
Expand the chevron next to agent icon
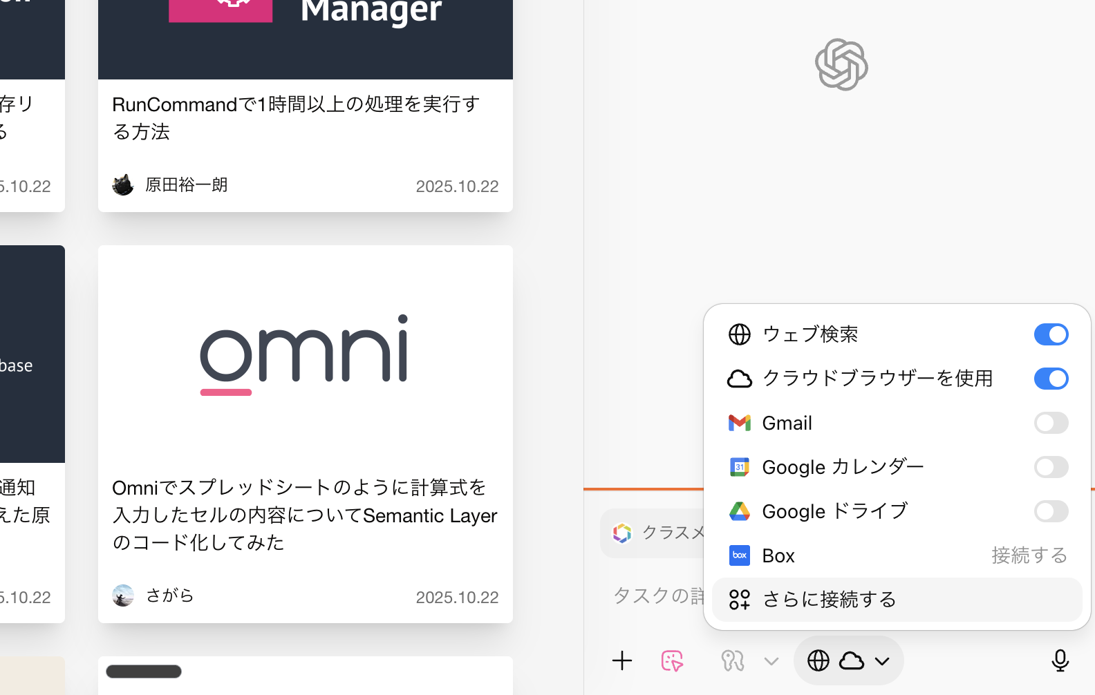point(771,661)
